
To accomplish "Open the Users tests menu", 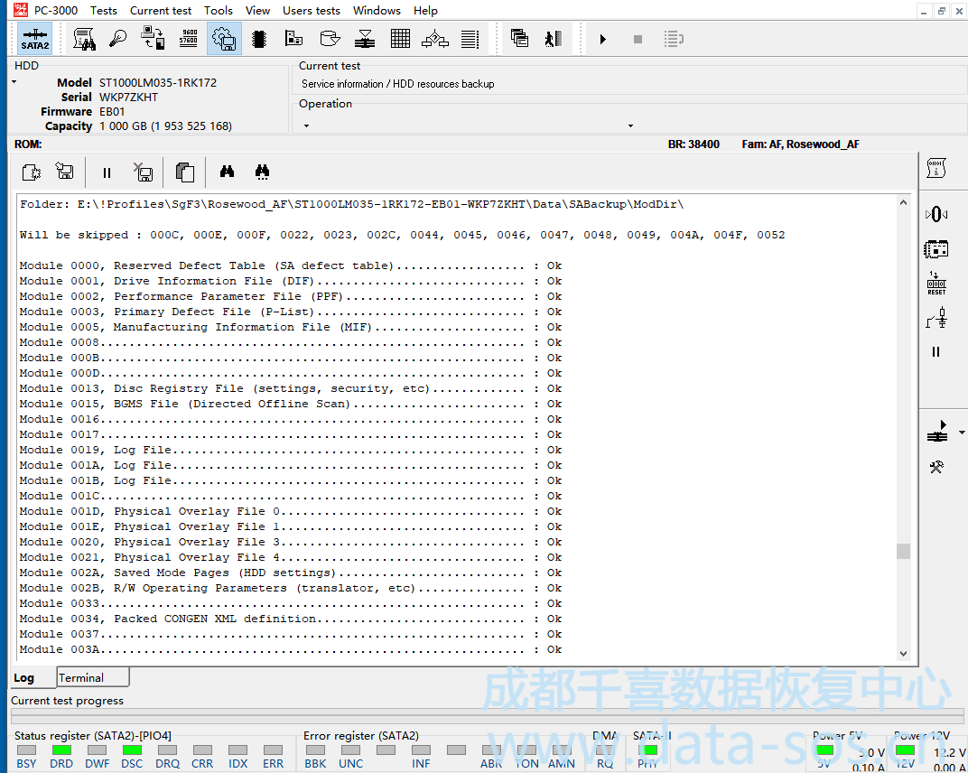I will point(311,11).
